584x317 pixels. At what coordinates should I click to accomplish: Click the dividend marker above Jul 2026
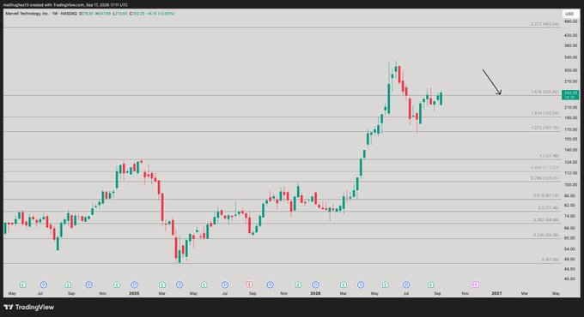click(x=406, y=284)
